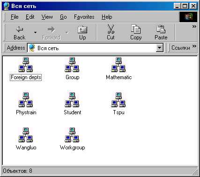Expand the Ссылки links chevron
The image size is (200, 177).
click(194, 46)
